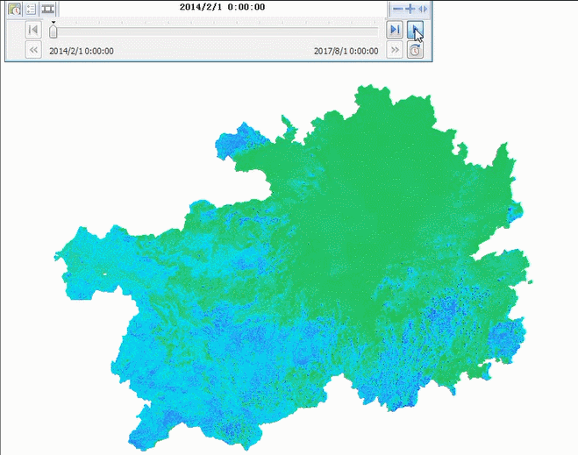Select the current time display 2014/2/1 0:00:00

pos(222,7)
